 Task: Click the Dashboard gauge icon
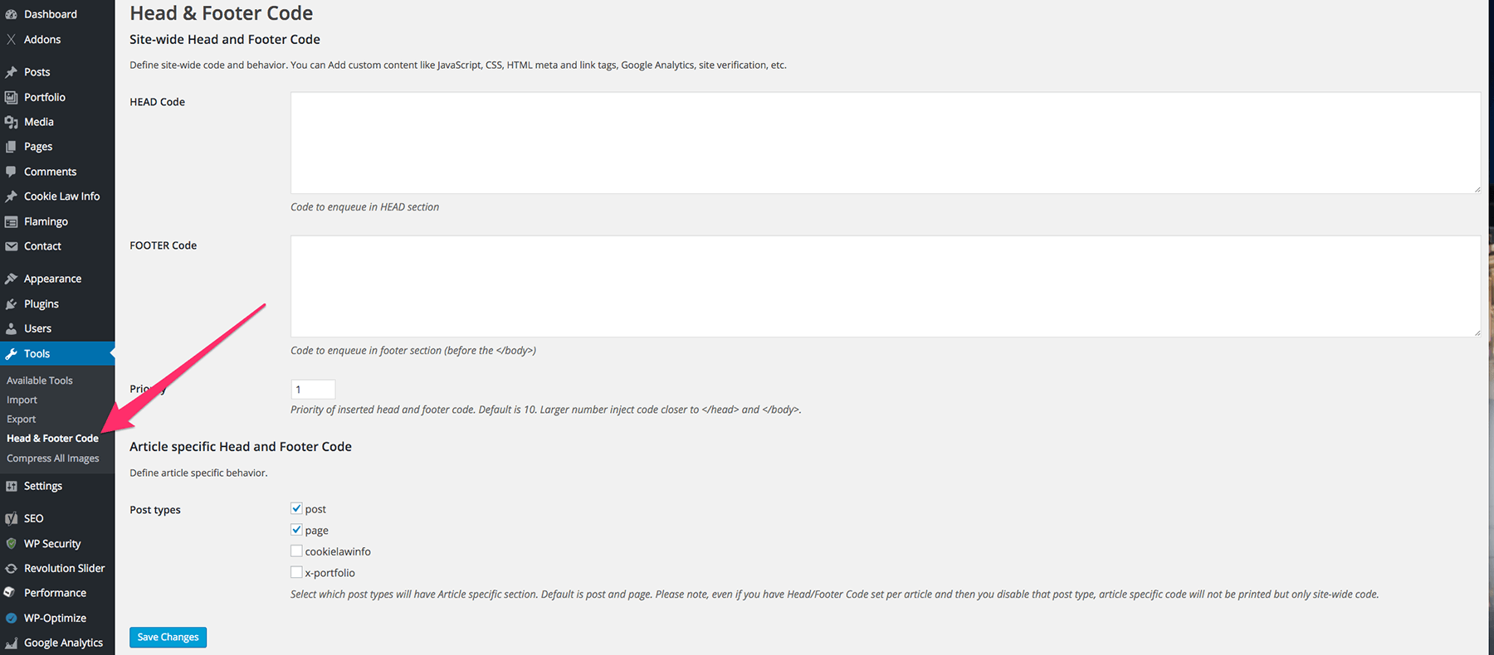coord(11,14)
